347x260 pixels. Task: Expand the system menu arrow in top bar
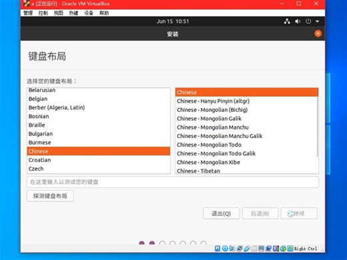[318, 21]
